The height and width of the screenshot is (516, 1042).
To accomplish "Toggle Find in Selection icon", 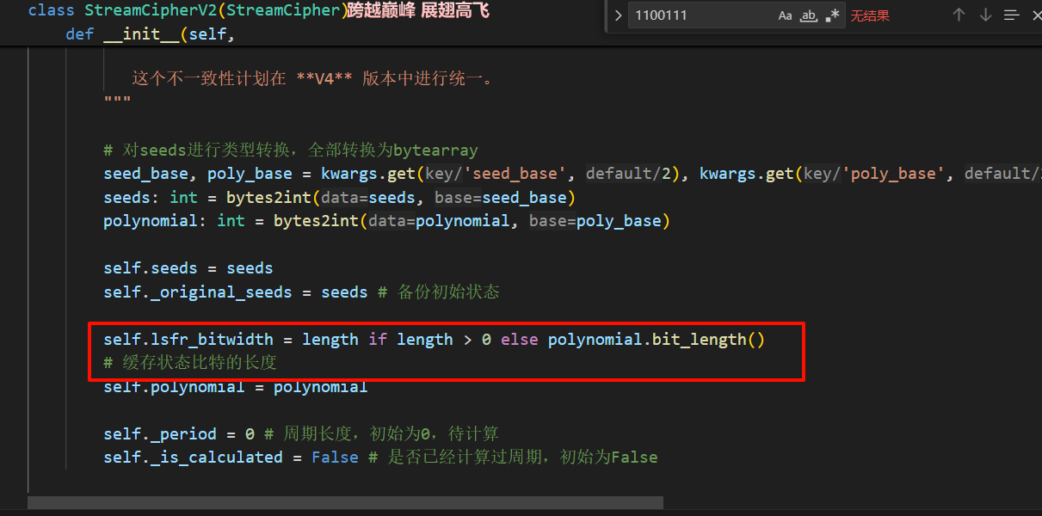I will tap(1012, 15).
